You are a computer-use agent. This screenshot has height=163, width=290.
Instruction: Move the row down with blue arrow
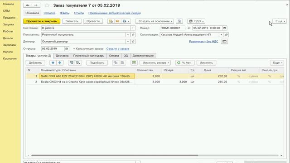tap(60, 62)
